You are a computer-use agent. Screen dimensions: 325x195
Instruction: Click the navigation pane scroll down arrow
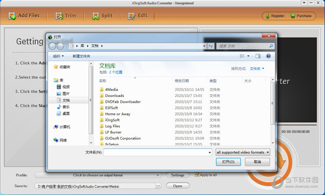[x=91, y=143]
